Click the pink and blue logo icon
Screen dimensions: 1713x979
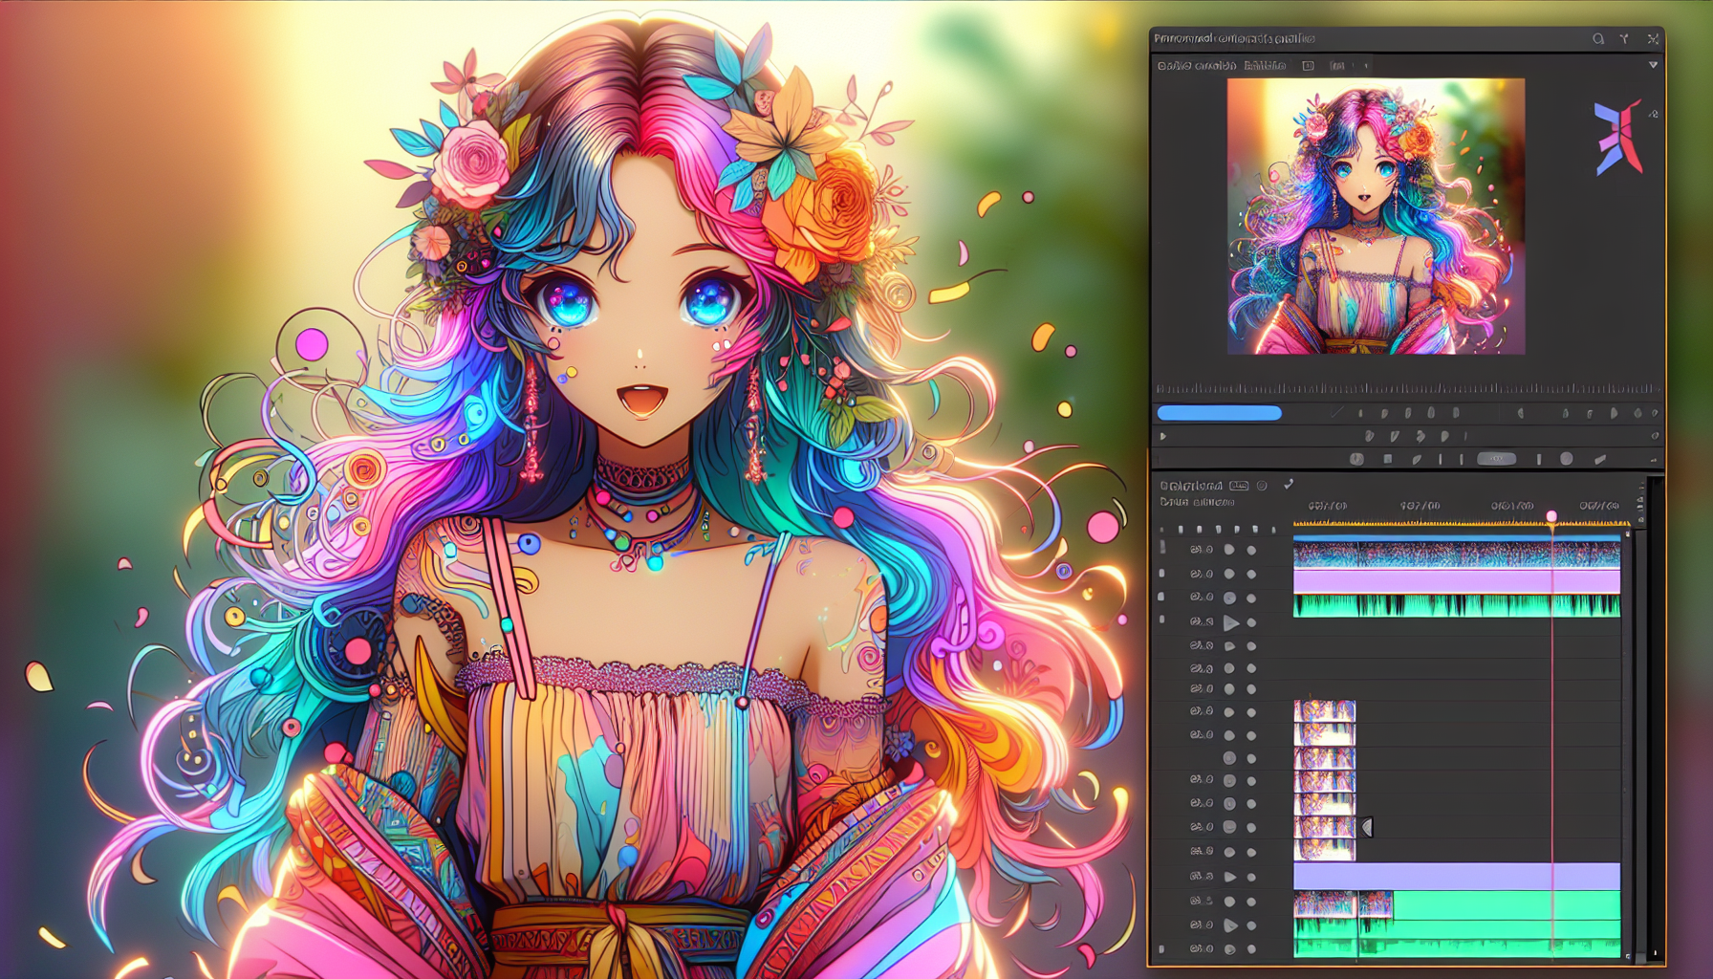click(x=1616, y=139)
